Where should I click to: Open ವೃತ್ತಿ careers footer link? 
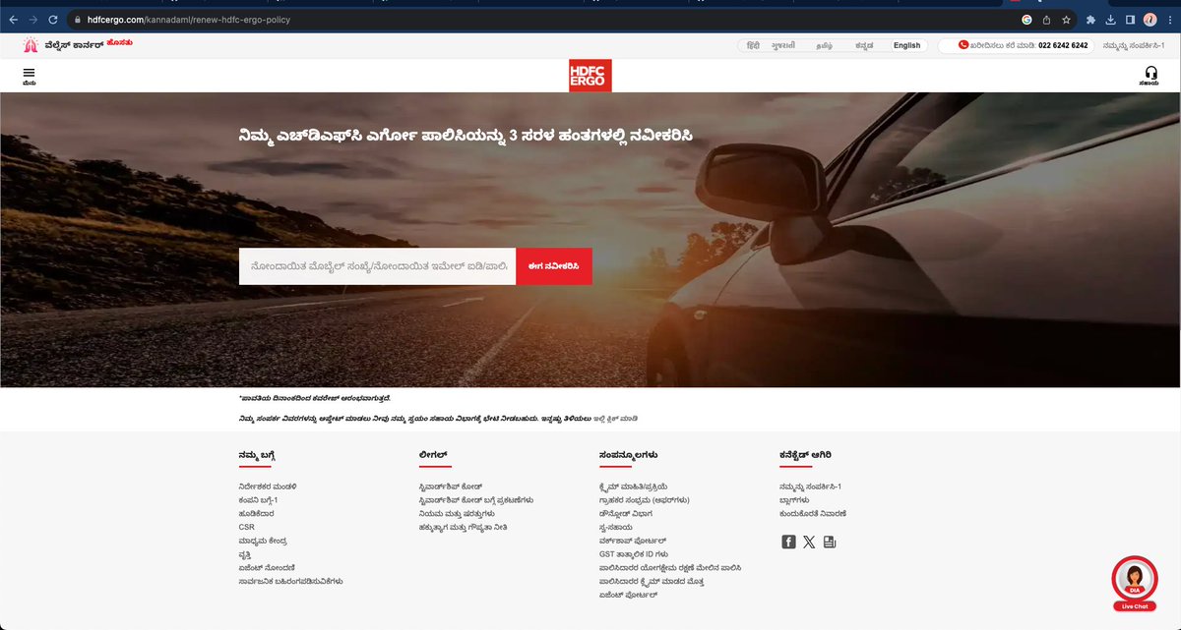[246, 554]
